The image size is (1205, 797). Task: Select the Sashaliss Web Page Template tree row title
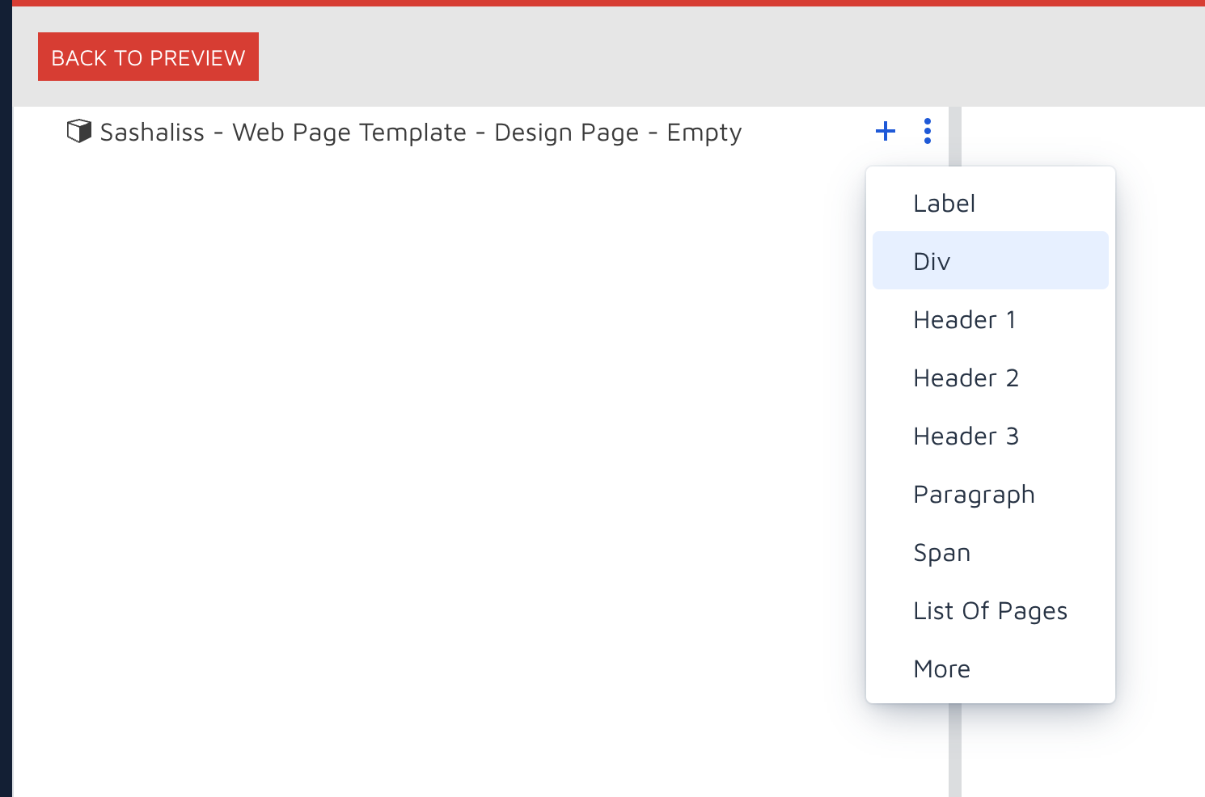coord(420,133)
